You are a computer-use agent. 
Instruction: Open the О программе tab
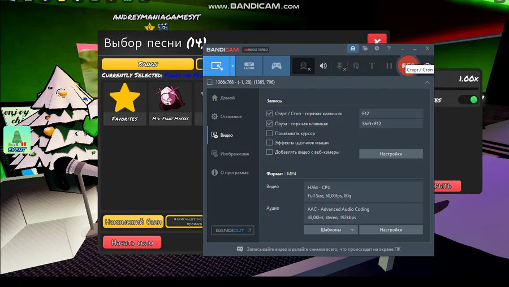[x=230, y=172]
